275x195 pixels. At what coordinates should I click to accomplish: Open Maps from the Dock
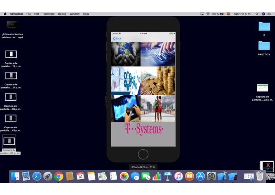point(102,176)
